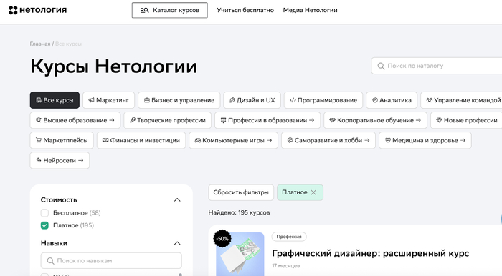Click the Главная breadcrumb
The image size is (502, 276).
(40, 44)
